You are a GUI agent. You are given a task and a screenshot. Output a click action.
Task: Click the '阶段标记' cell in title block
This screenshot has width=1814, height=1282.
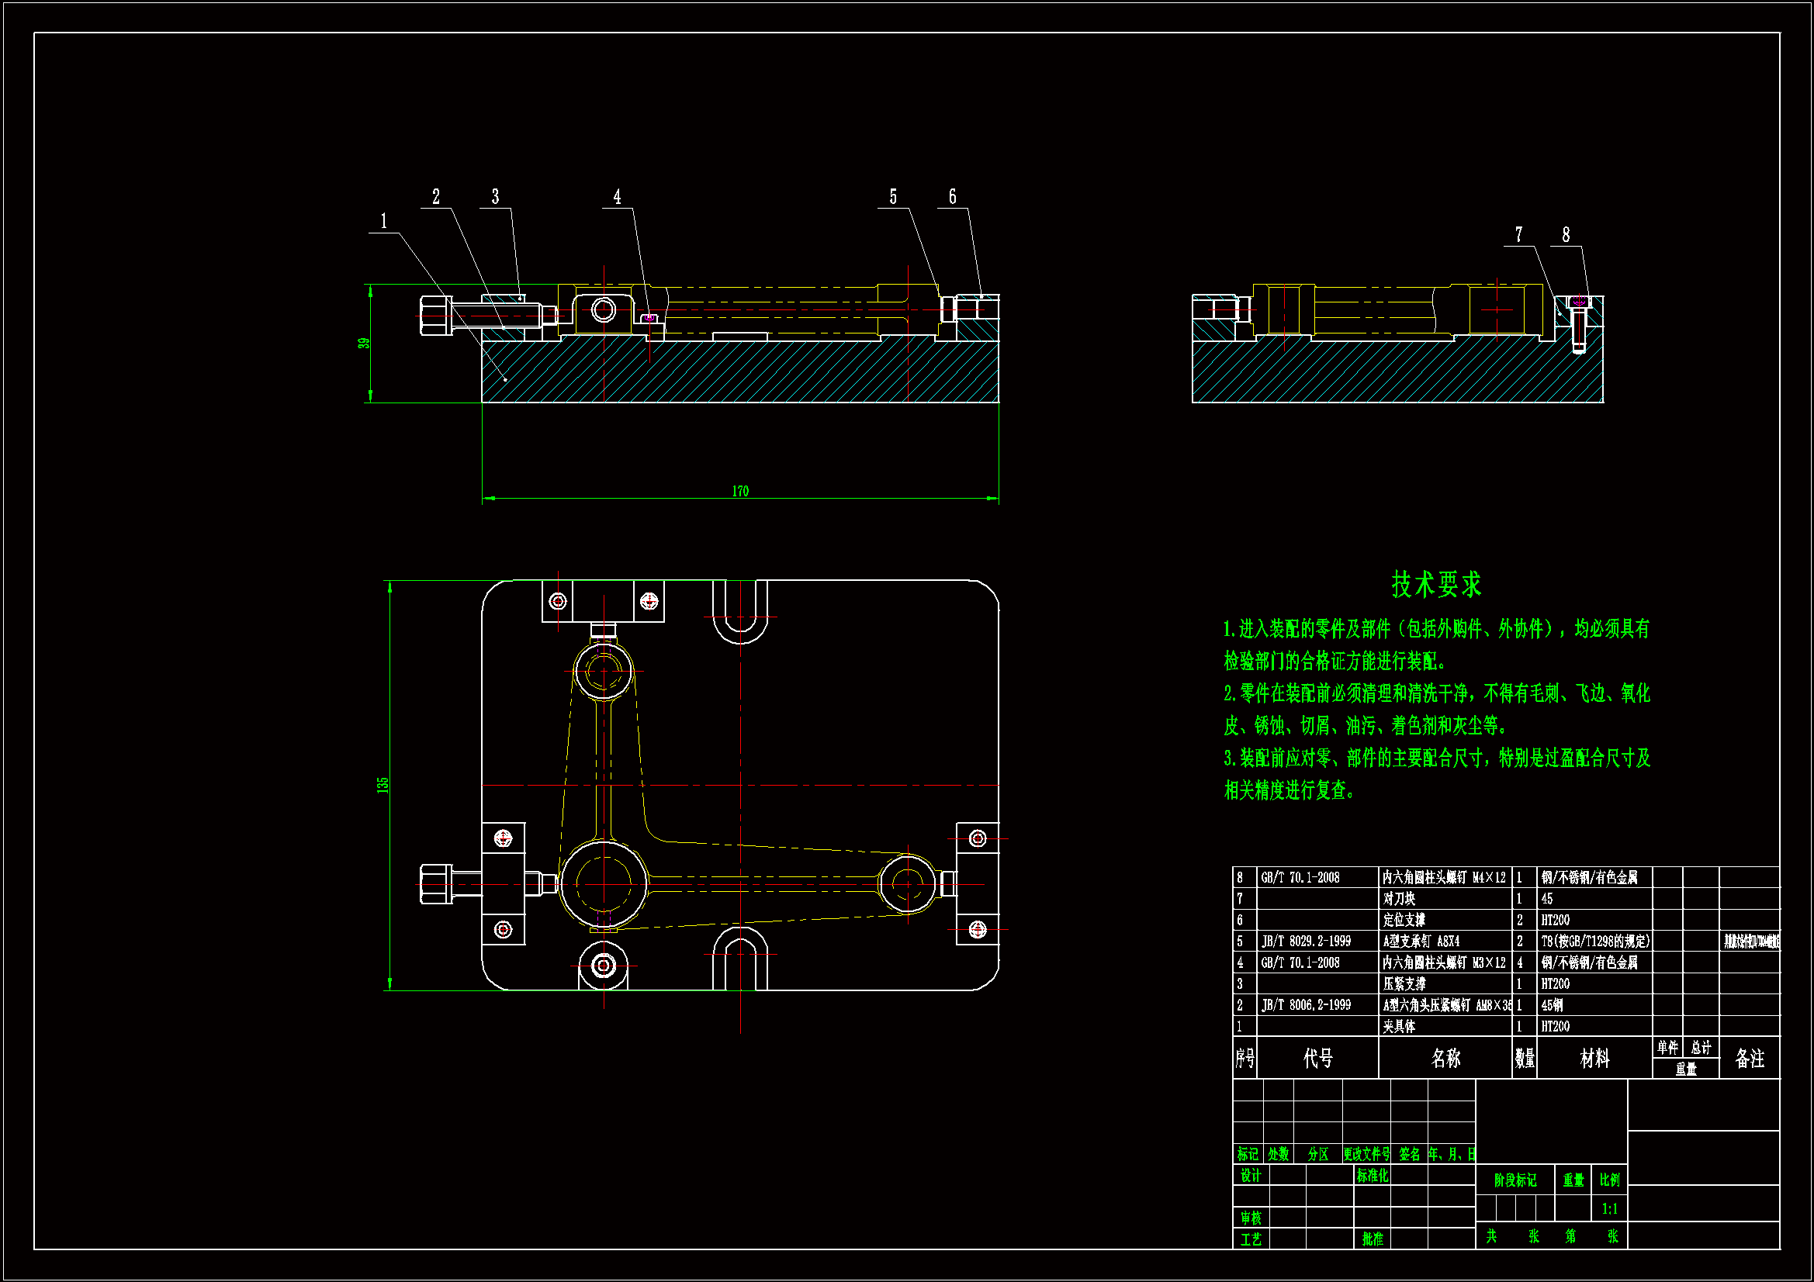tap(1515, 1180)
